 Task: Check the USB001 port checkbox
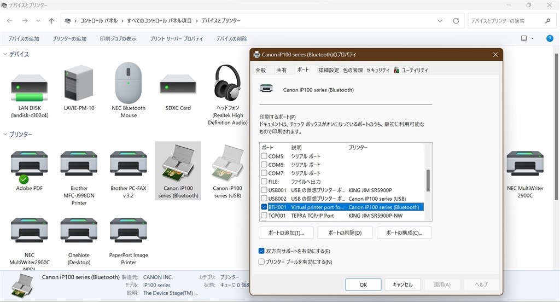264,190
